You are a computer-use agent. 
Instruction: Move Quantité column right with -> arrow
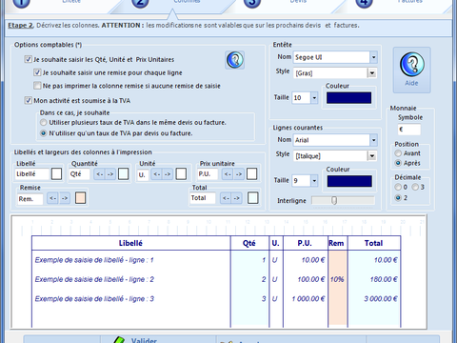[110, 174]
